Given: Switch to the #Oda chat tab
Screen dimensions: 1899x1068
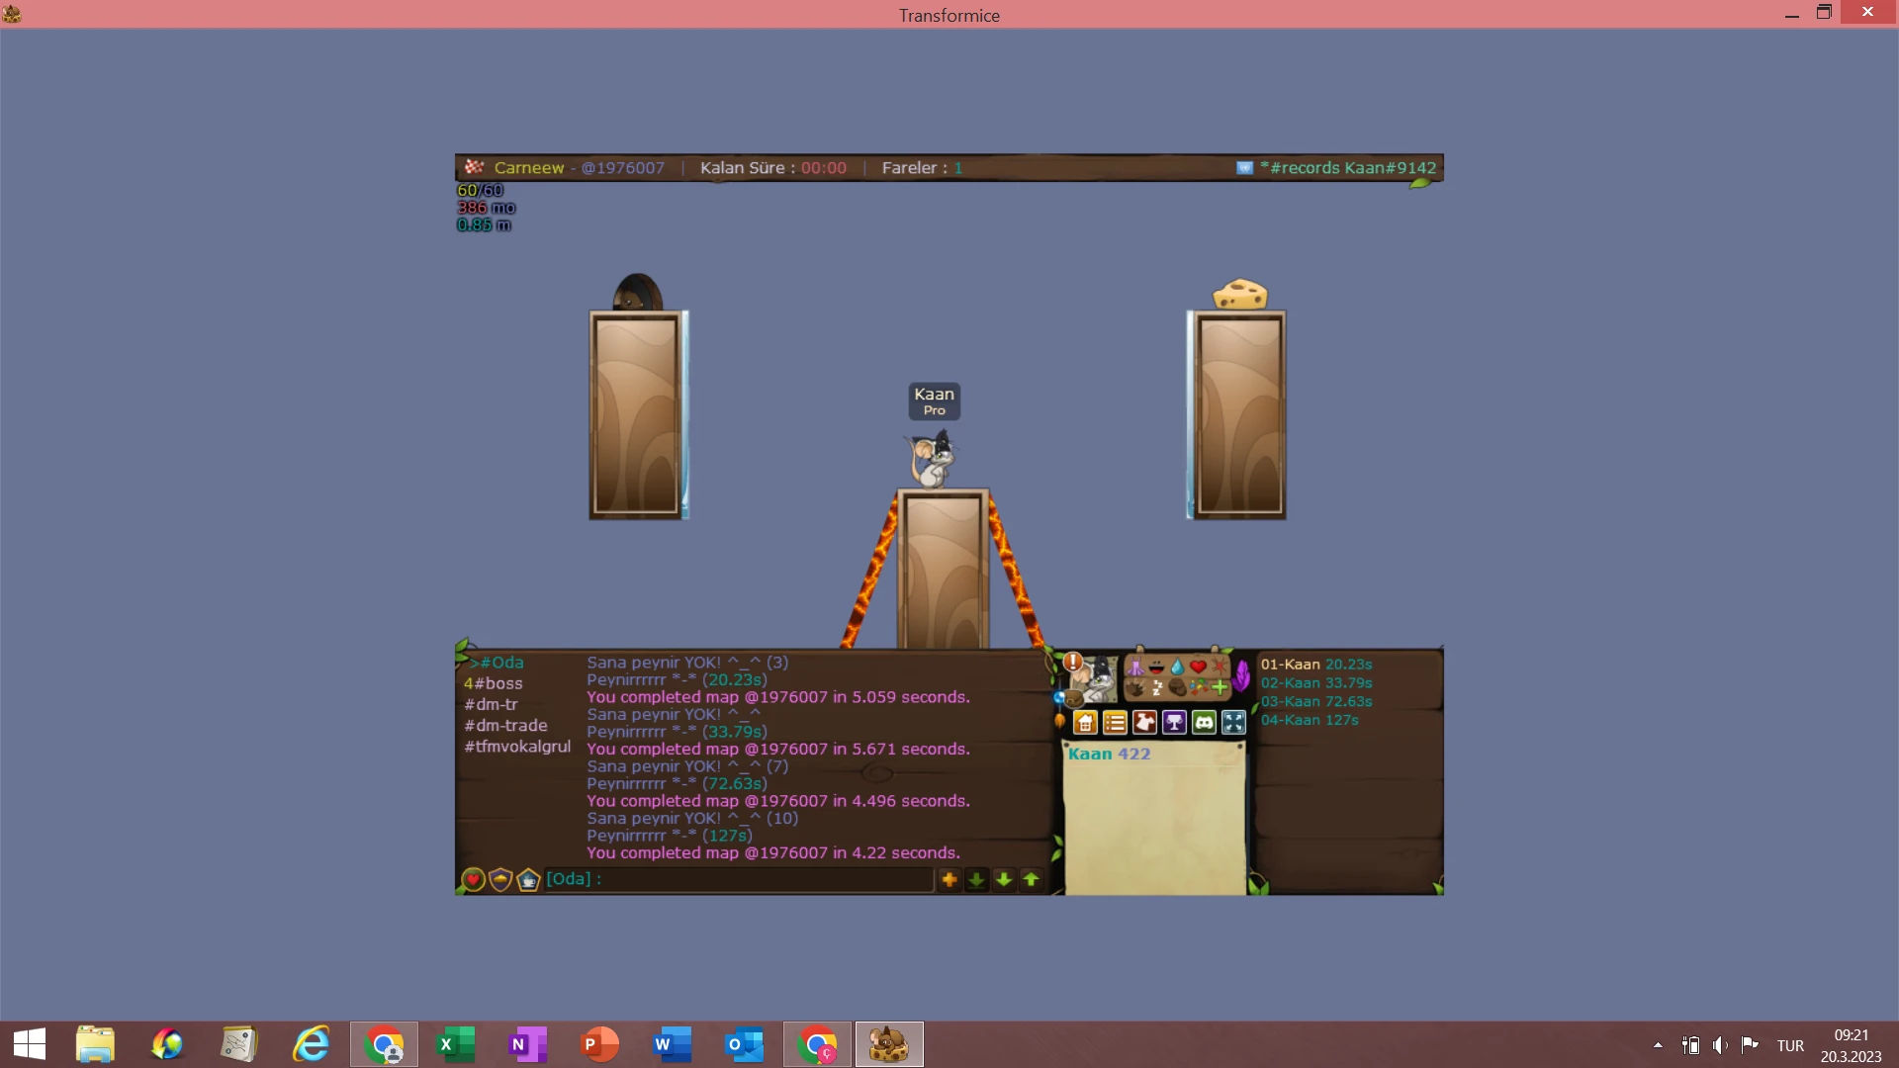Looking at the screenshot, I should point(497,663).
